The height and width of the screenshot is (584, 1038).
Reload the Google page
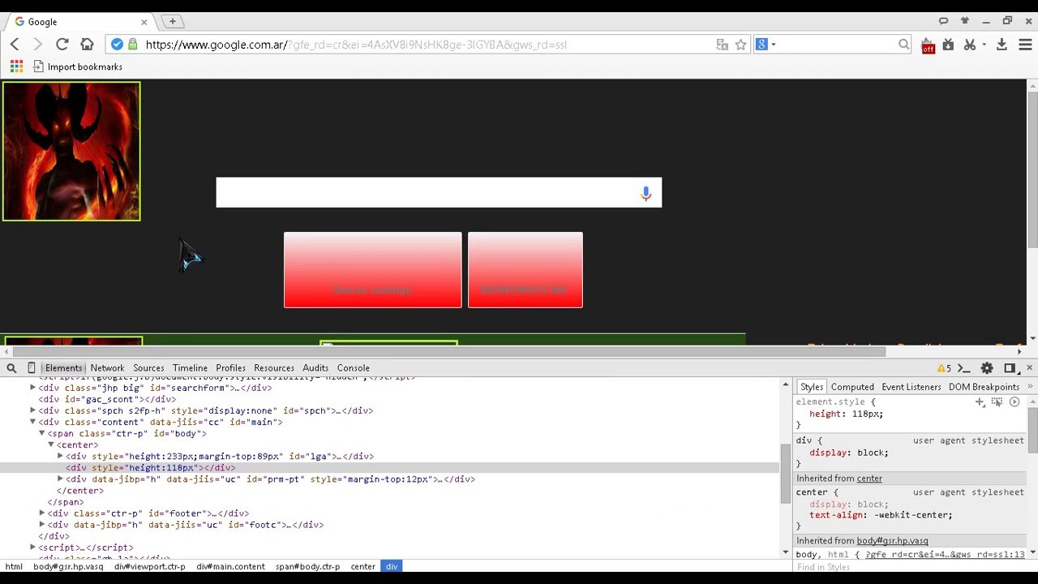[62, 45]
